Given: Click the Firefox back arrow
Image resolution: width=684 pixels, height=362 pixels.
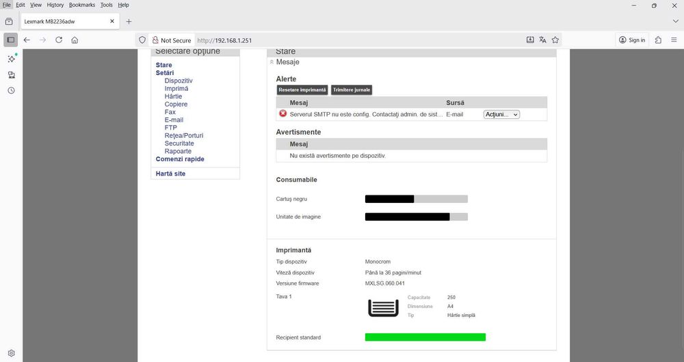Looking at the screenshot, I should click(x=27, y=40).
